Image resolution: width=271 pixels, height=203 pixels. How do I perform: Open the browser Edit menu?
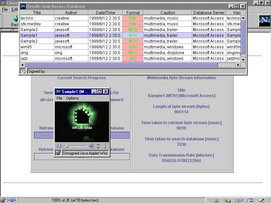click(15, 9)
